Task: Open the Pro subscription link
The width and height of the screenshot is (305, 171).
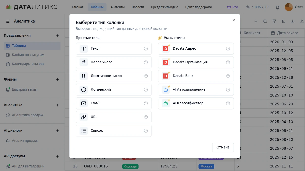Action: coord(233,7)
